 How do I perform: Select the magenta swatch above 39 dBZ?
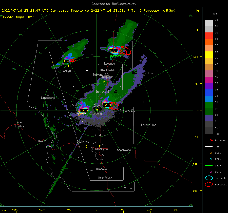pos(209,80)
